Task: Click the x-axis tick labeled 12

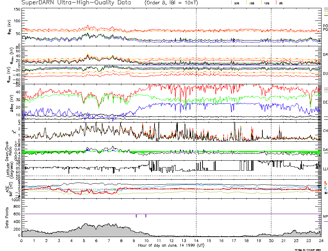Action: tap(171, 241)
